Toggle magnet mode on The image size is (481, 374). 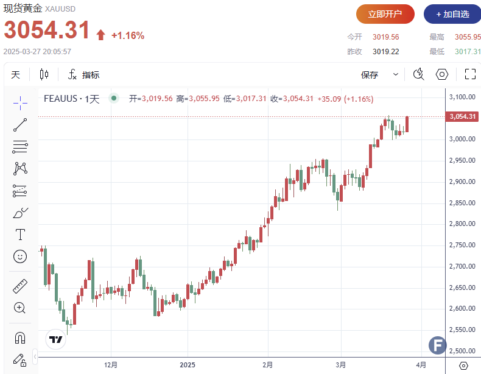[20, 337]
